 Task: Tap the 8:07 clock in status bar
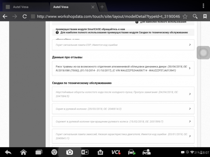[x=206, y=153]
